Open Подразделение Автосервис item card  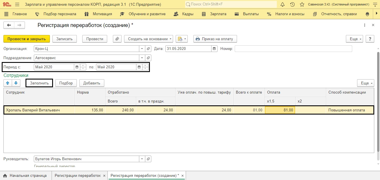pos(148,58)
